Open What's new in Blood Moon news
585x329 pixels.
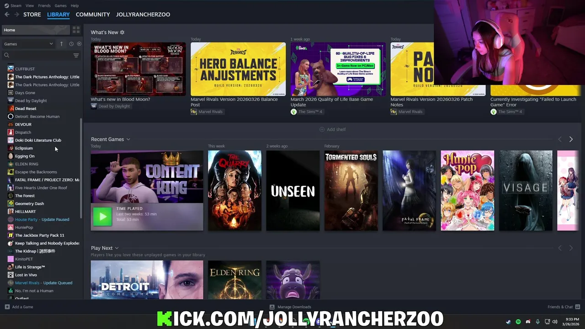click(x=138, y=69)
